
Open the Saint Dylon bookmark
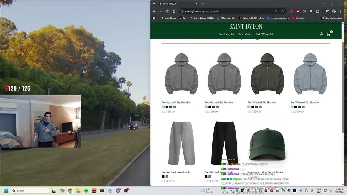pos(168,18)
